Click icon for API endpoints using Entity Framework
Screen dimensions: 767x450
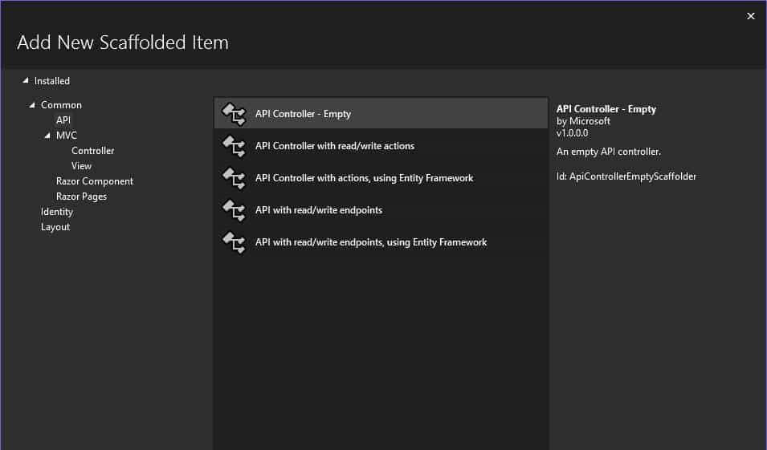point(234,242)
